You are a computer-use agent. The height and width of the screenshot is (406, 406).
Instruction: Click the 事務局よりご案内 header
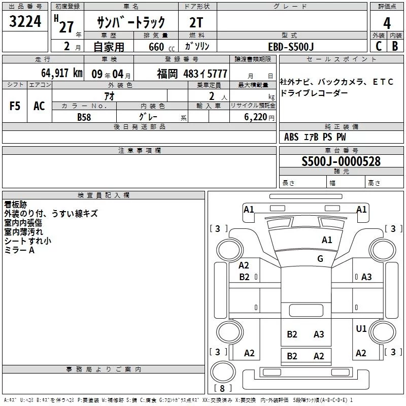(x=104, y=369)
